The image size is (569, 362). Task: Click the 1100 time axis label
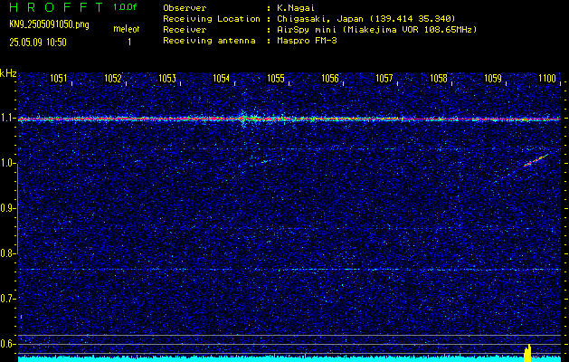[547, 78]
